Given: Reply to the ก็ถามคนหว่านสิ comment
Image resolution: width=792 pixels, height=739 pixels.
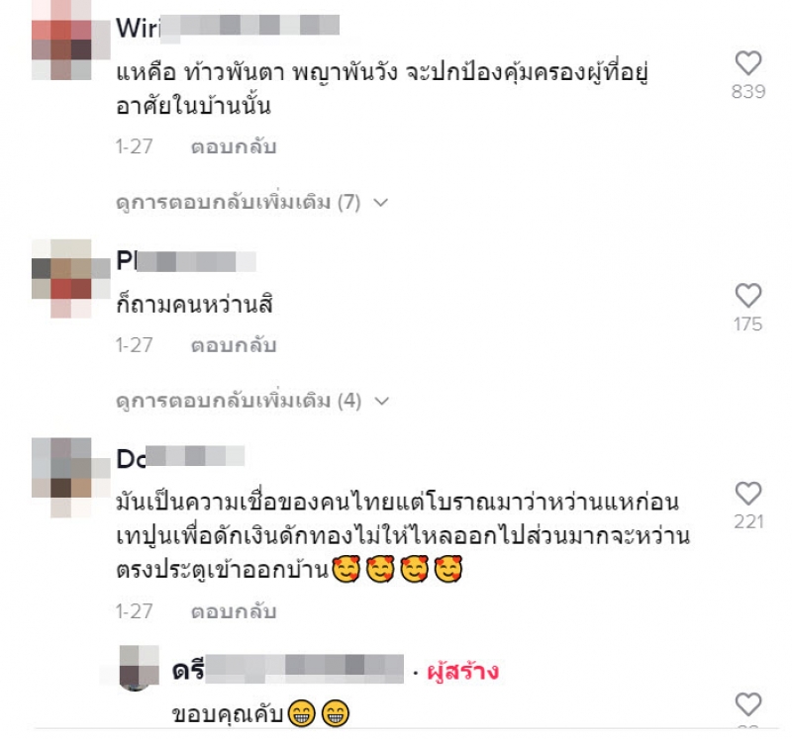Looking at the screenshot, I should pyautogui.click(x=234, y=346).
